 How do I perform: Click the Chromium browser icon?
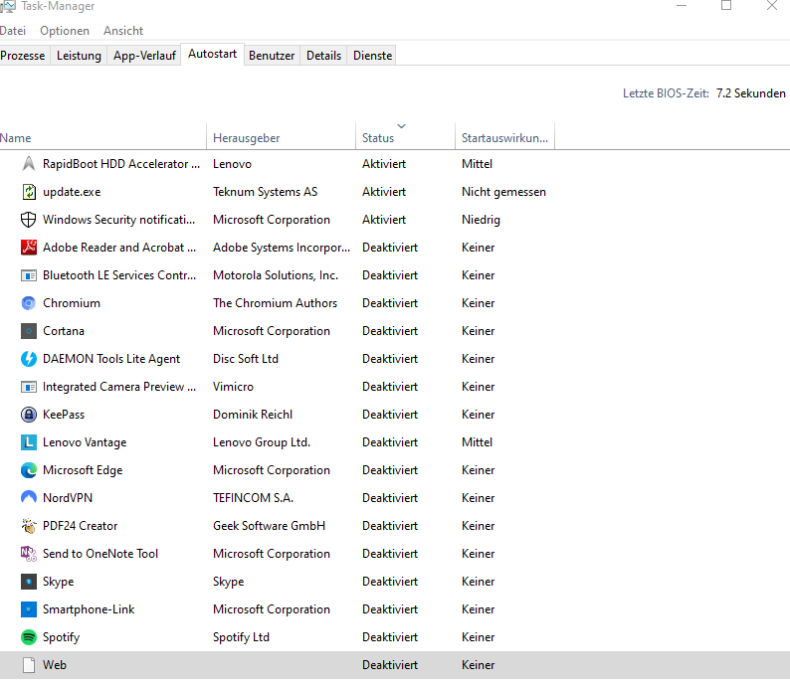click(29, 303)
